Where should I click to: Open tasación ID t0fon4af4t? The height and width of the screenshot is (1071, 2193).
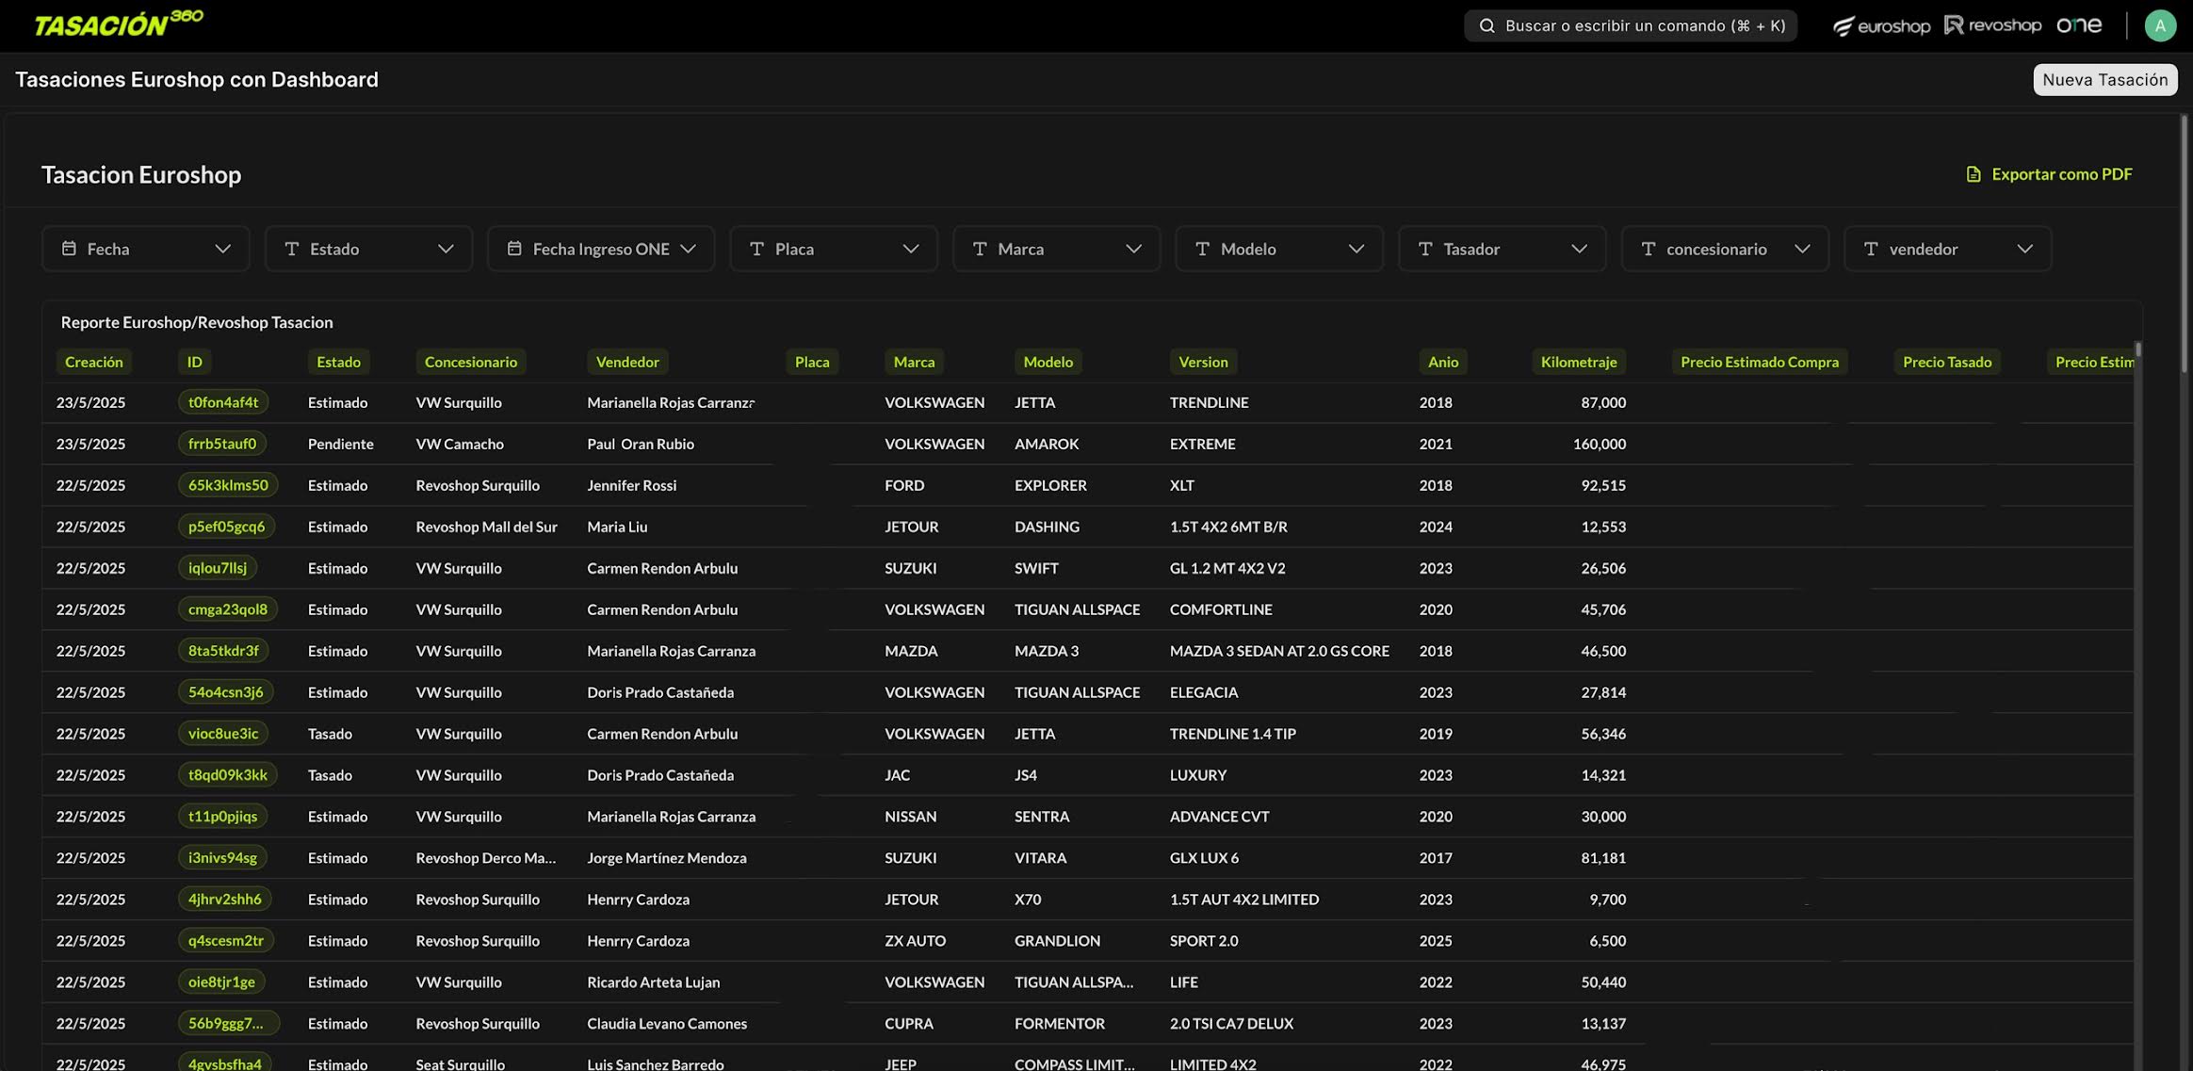[x=223, y=402]
